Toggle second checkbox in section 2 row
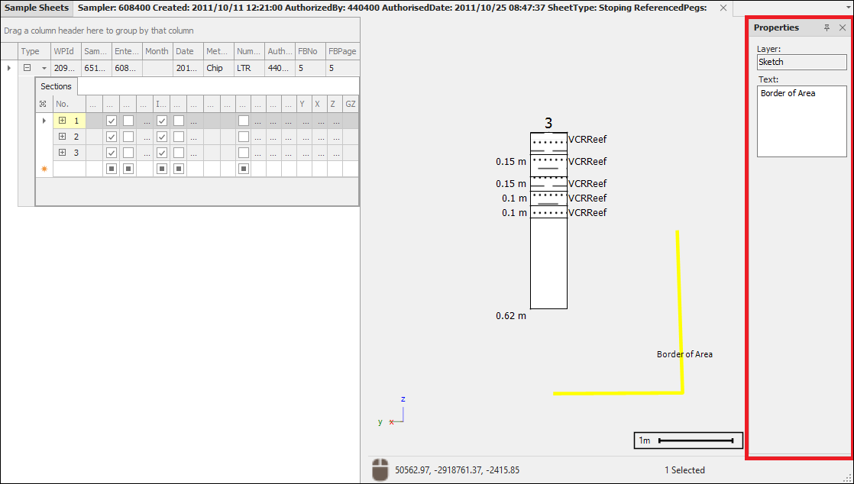Image resolution: width=854 pixels, height=484 pixels. [x=128, y=137]
